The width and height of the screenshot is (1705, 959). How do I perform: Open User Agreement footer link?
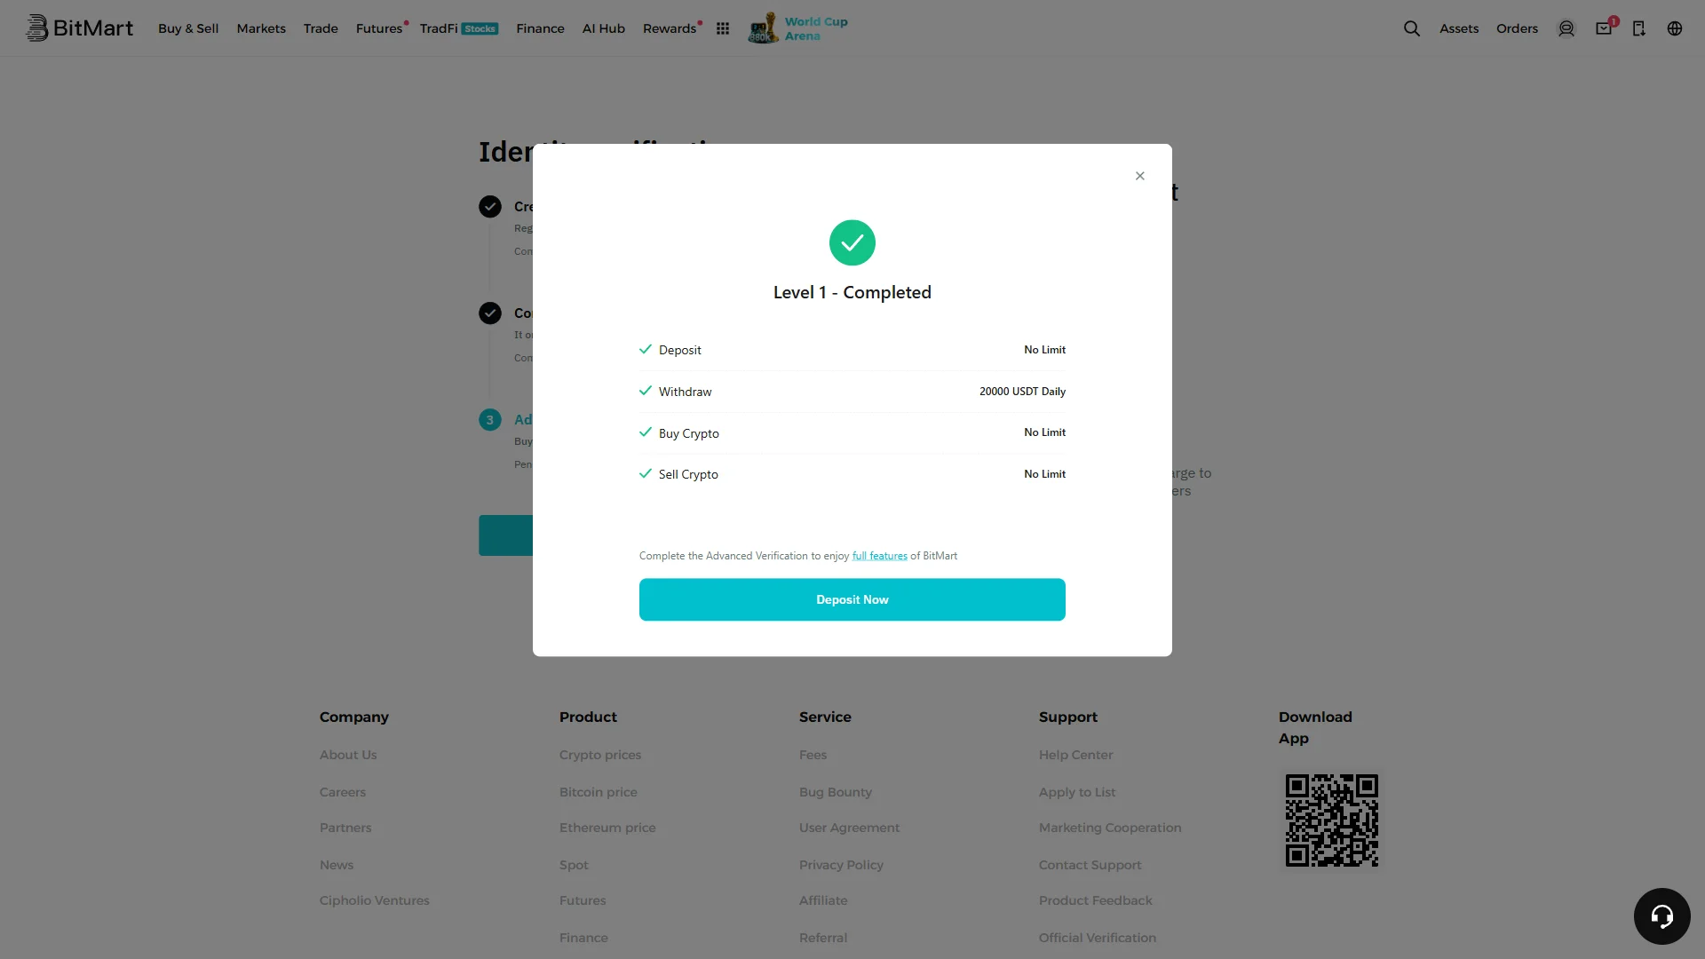point(849,828)
